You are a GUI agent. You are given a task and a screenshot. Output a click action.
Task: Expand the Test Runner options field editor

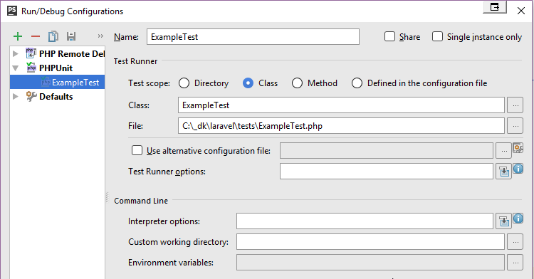pyautogui.click(x=503, y=171)
